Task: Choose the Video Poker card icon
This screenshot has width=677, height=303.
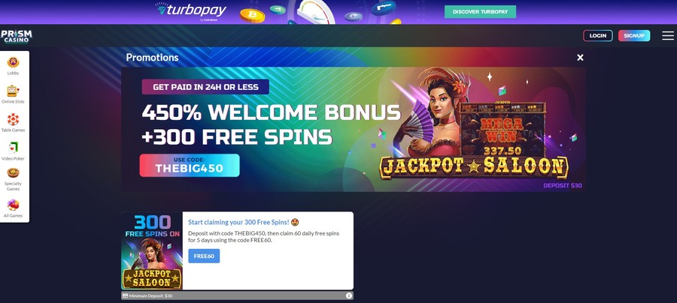Action: [13, 148]
